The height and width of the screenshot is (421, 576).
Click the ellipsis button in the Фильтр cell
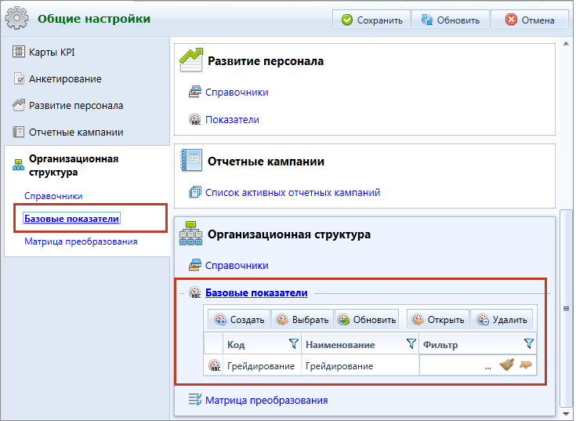point(487,367)
